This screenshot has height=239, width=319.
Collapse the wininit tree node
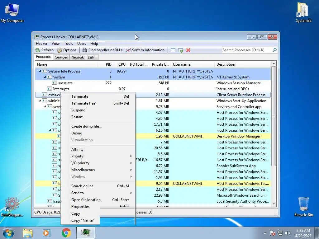40,101
